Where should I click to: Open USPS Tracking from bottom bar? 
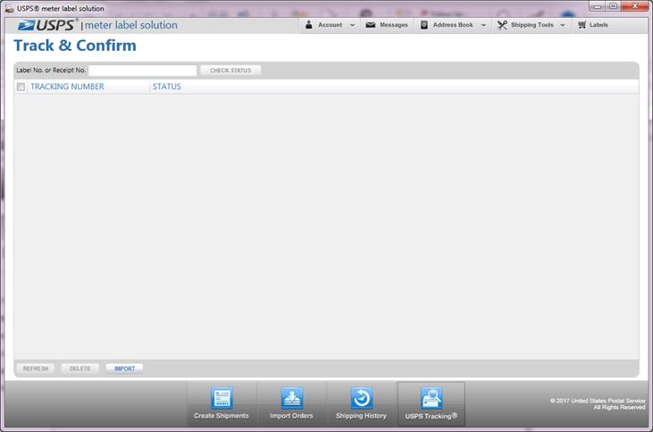[x=431, y=404]
